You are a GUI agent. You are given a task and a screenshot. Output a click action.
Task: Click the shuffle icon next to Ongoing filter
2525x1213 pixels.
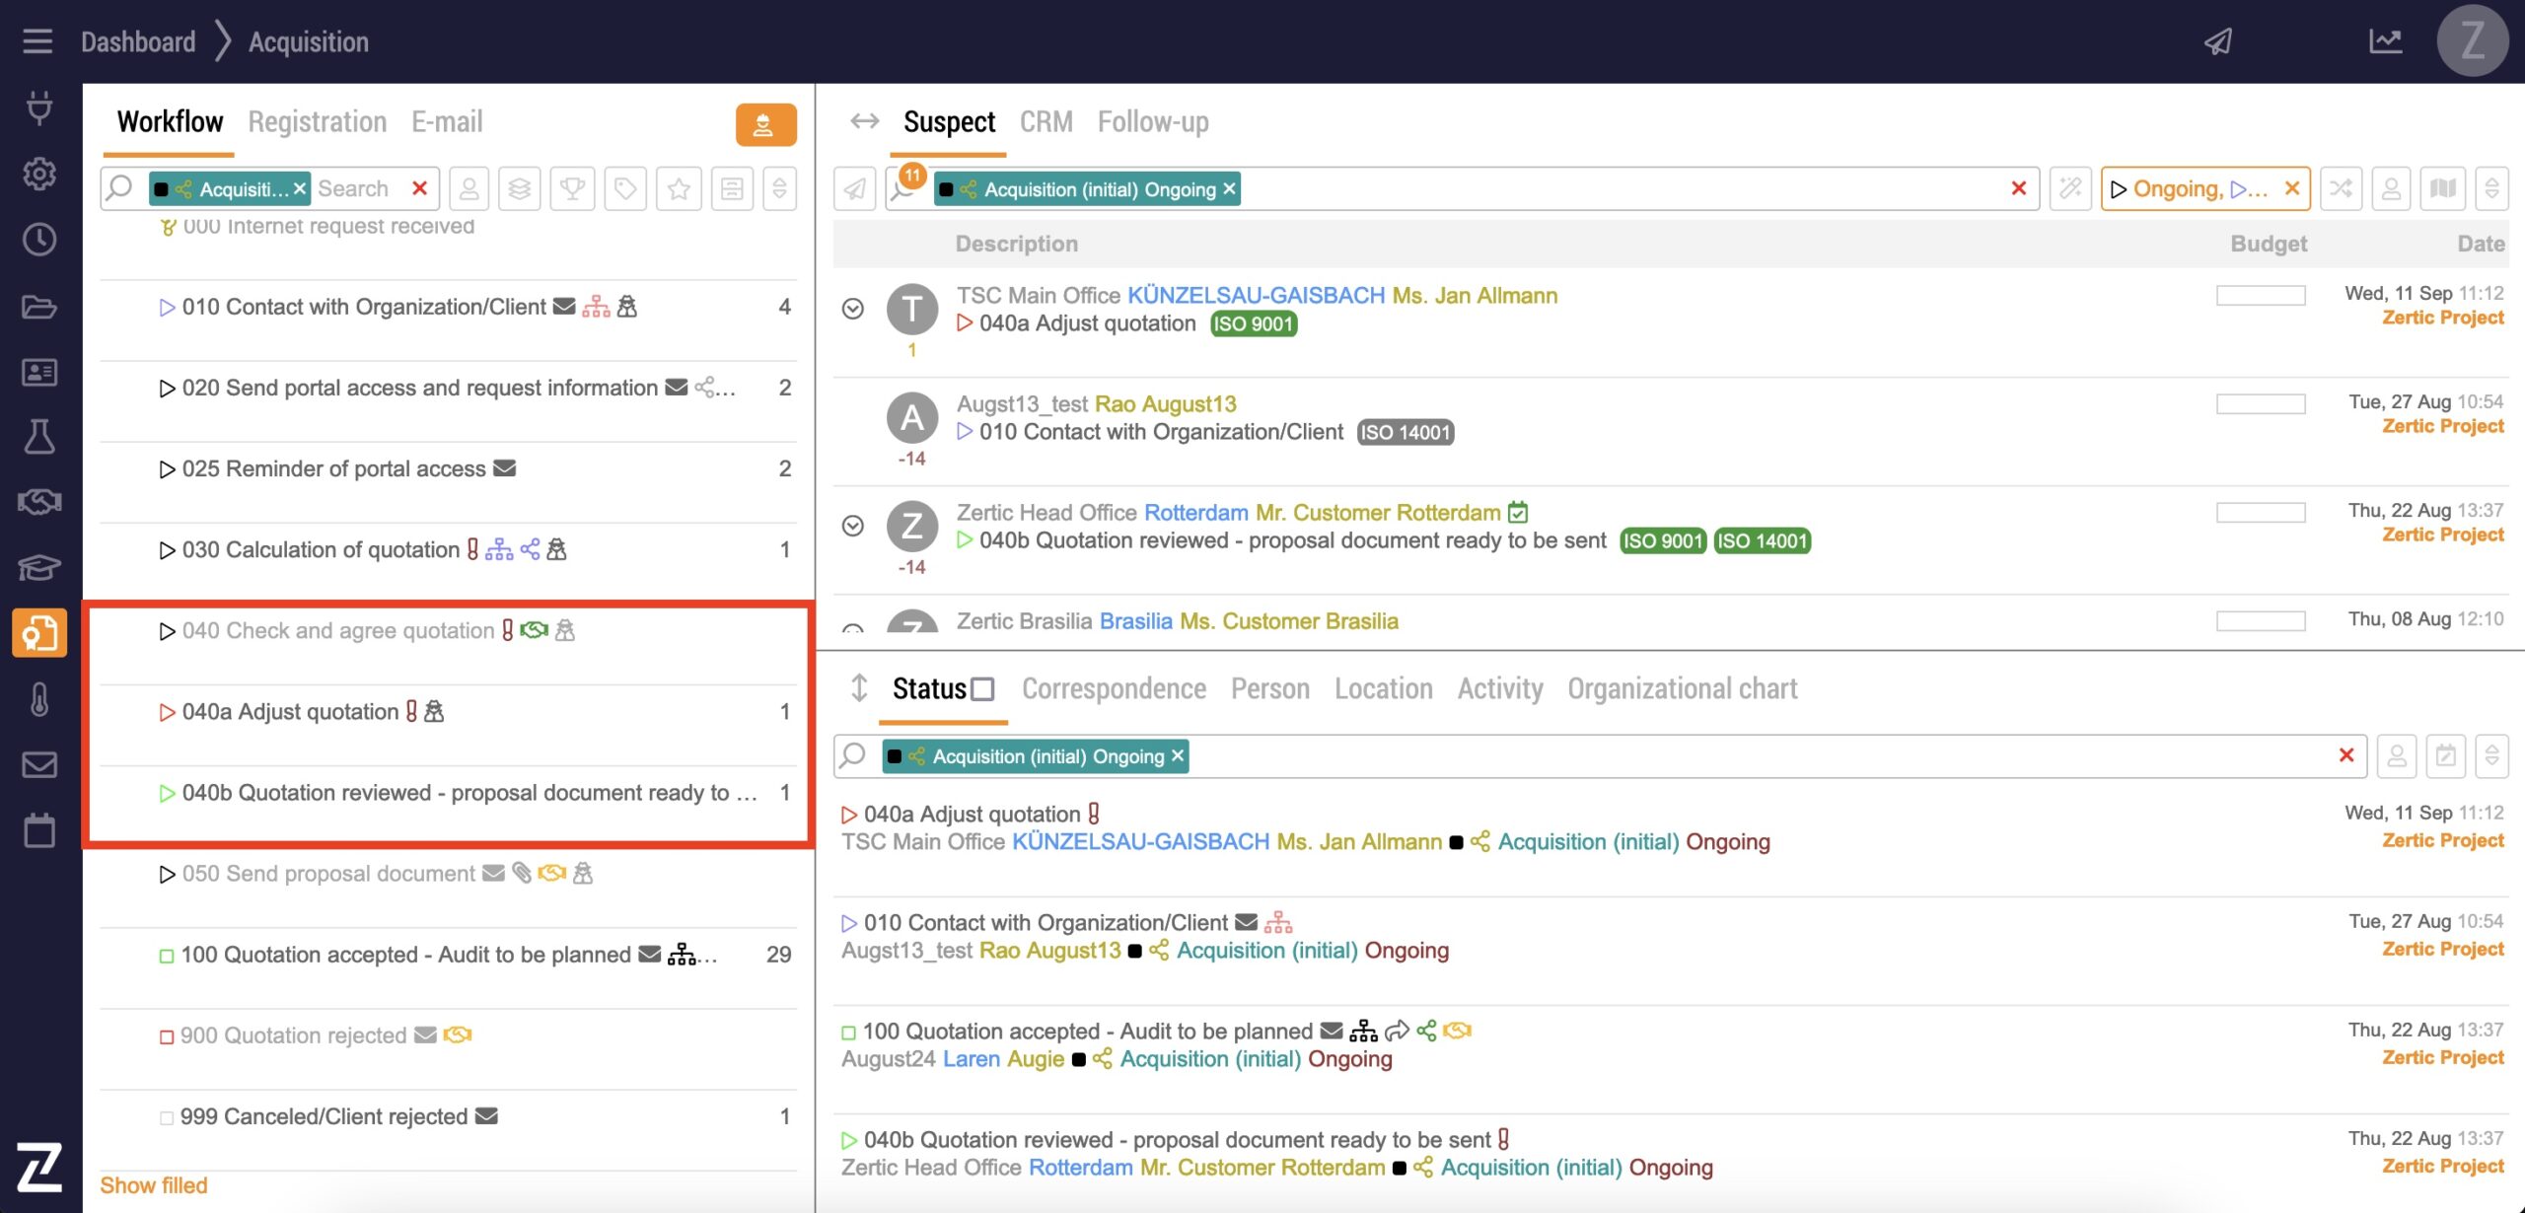[2341, 188]
